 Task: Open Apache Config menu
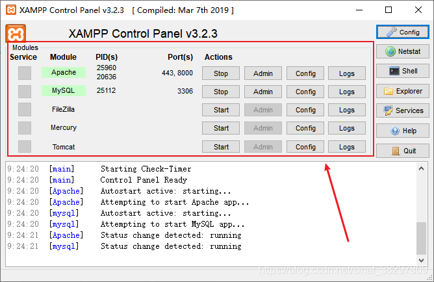(x=305, y=73)
